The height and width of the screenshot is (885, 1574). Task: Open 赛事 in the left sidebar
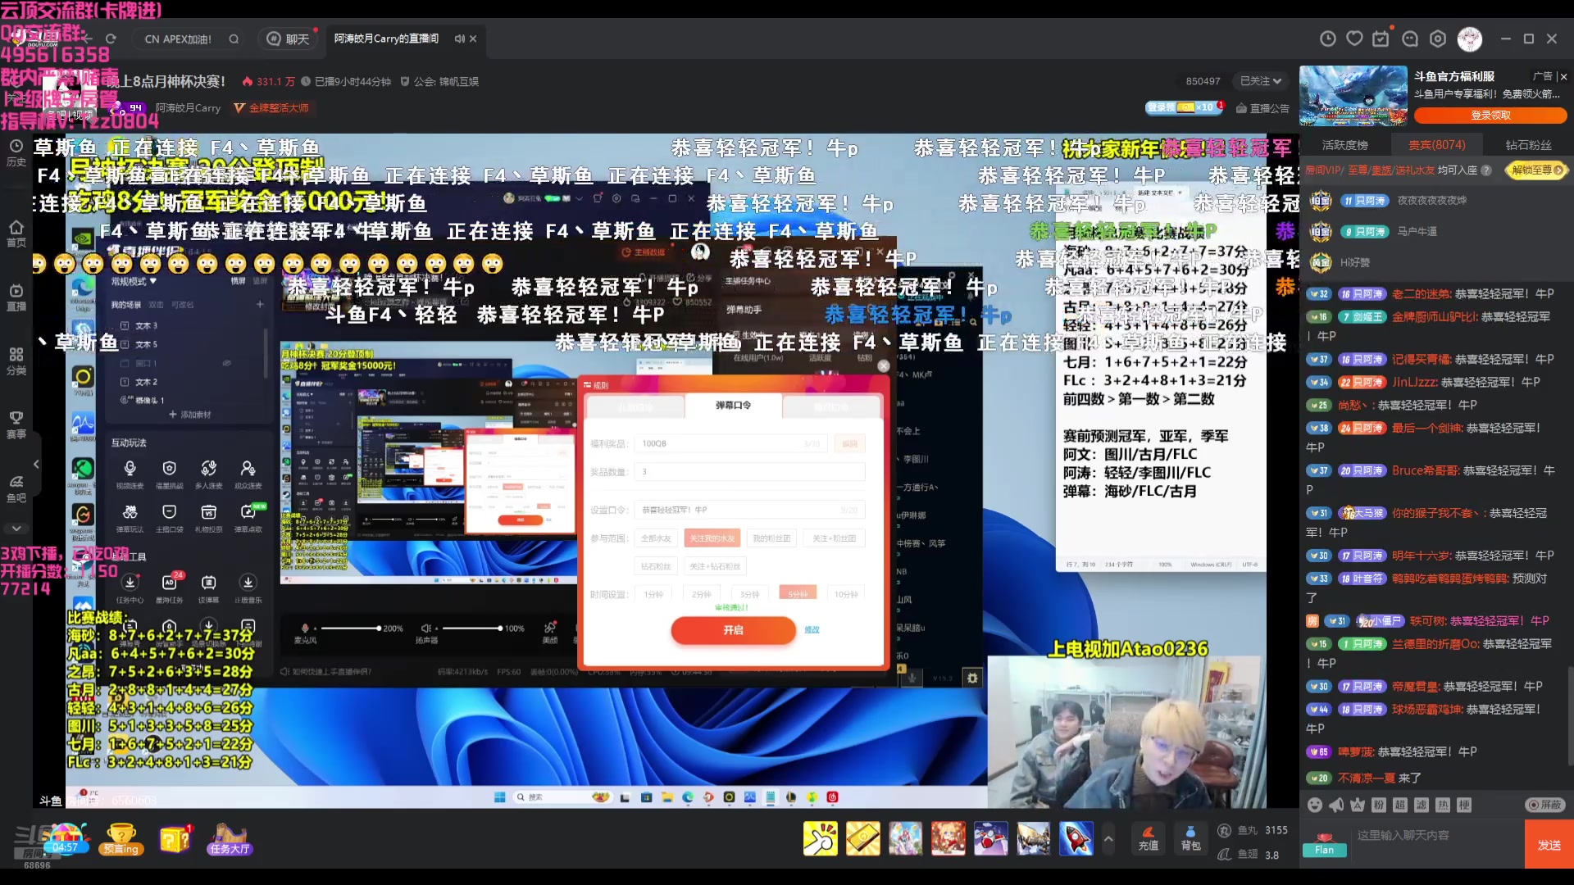[x=16, y=425]
